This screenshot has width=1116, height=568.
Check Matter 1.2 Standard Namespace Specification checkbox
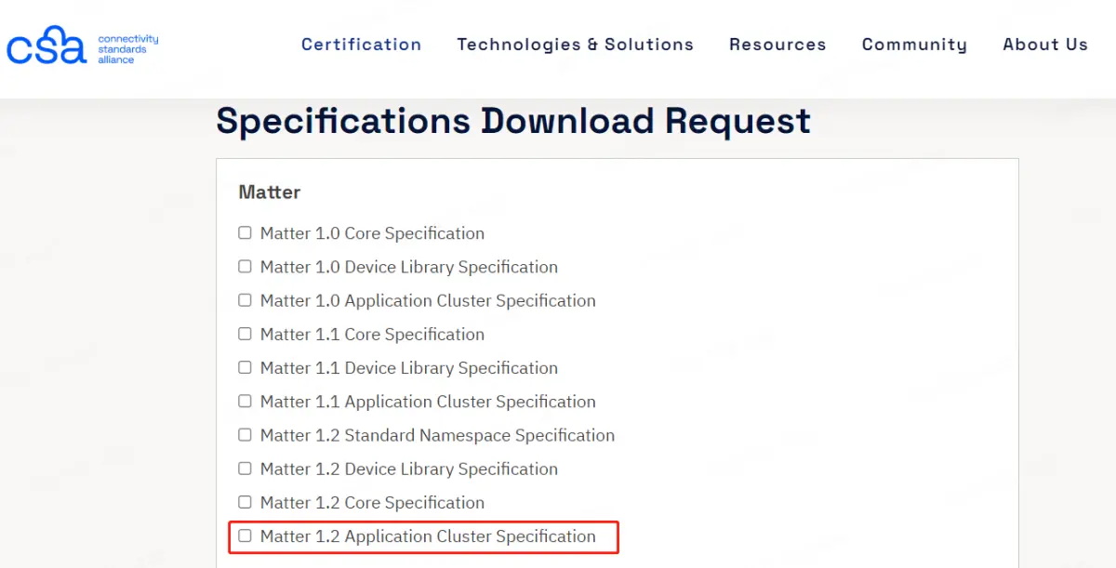pos(245,434)
